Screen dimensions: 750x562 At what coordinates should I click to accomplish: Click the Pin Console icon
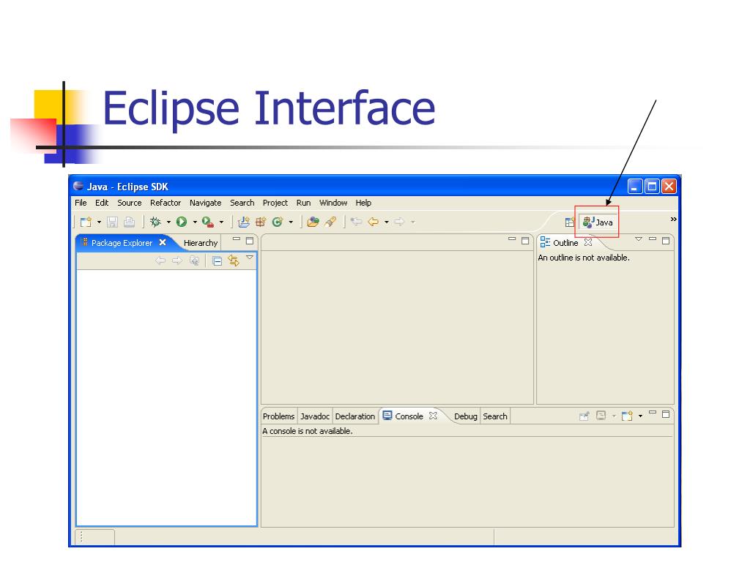[584, 416]
